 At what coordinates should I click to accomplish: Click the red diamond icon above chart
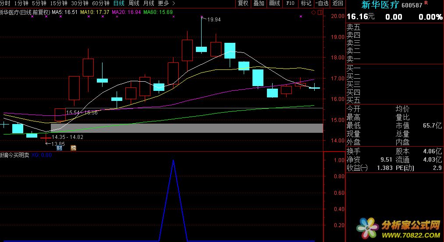313,12
